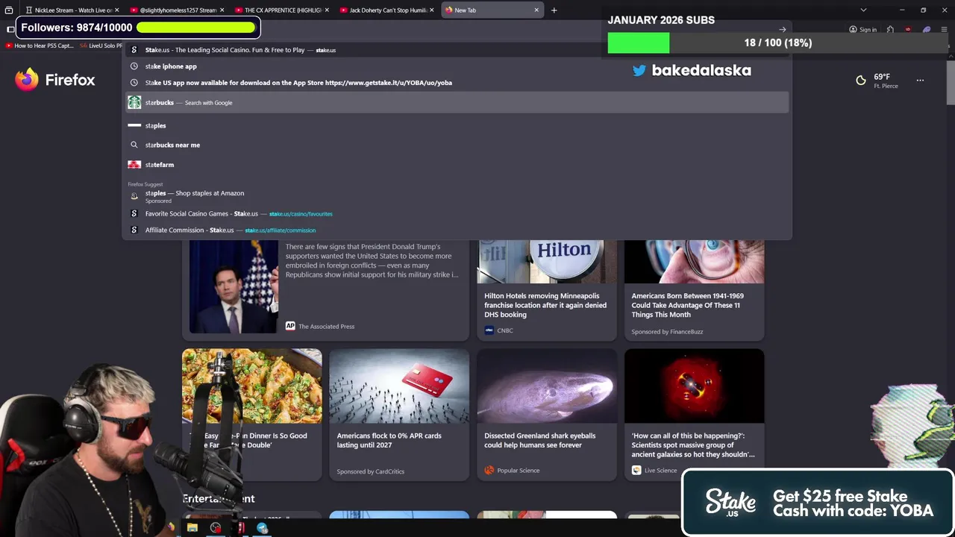Click the Firefox logo on new tab page
The image size is (955, 537).
(x=55, y=79)
